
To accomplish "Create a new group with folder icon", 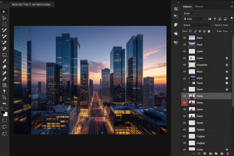I will 216,153.
